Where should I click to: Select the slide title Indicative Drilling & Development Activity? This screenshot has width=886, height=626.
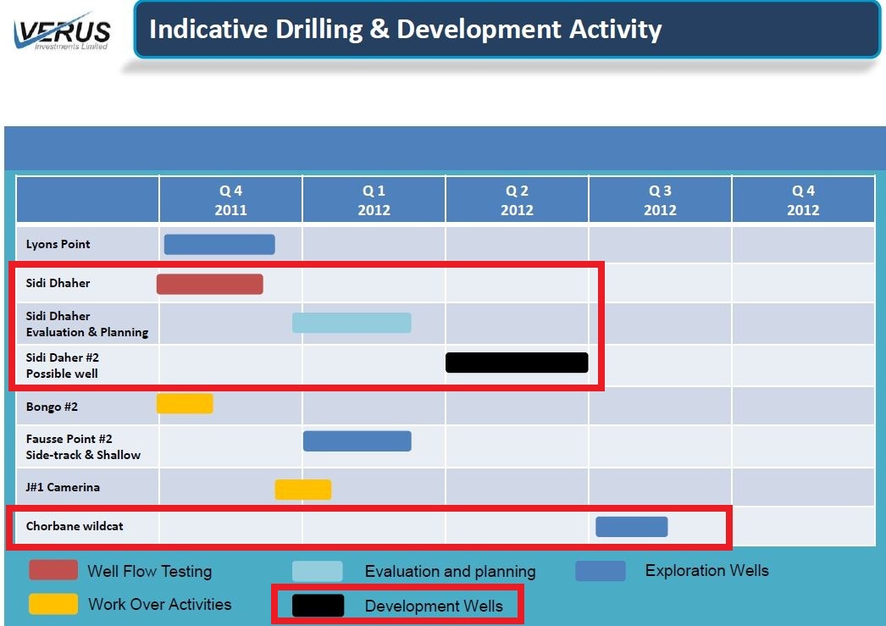(x=405, y=29)
